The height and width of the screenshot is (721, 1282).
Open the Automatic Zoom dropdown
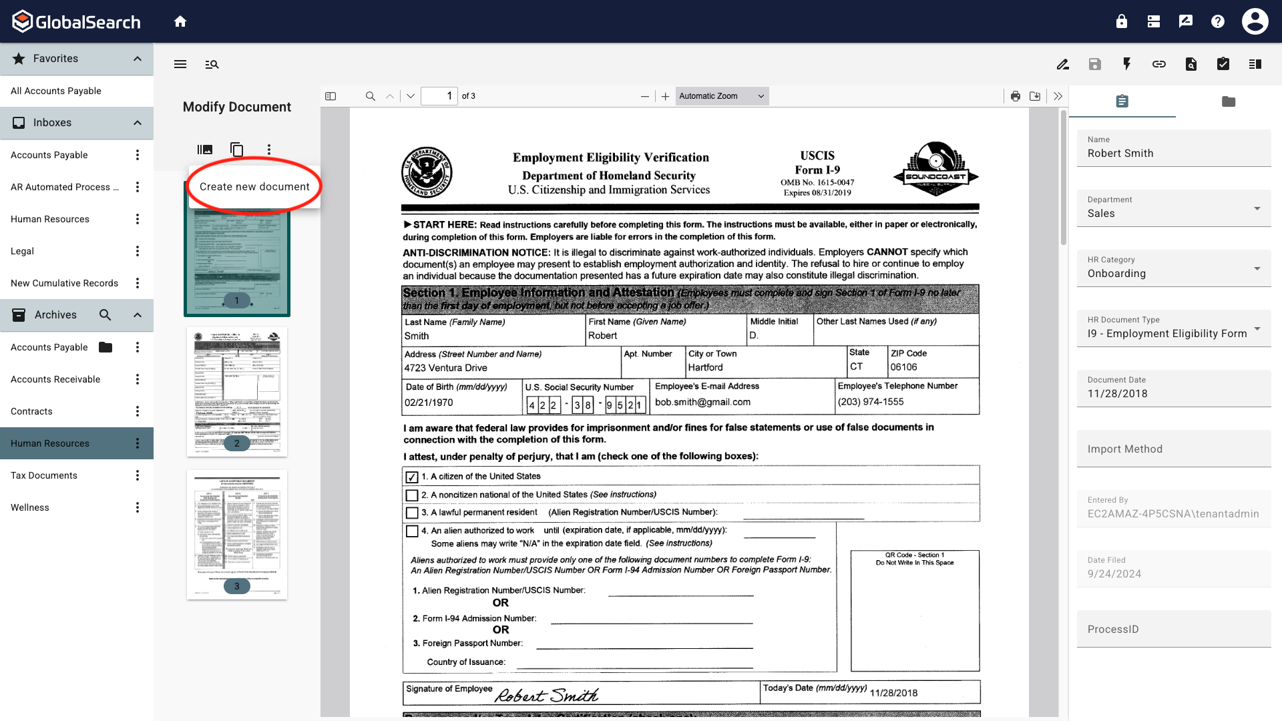pos(721,95)
